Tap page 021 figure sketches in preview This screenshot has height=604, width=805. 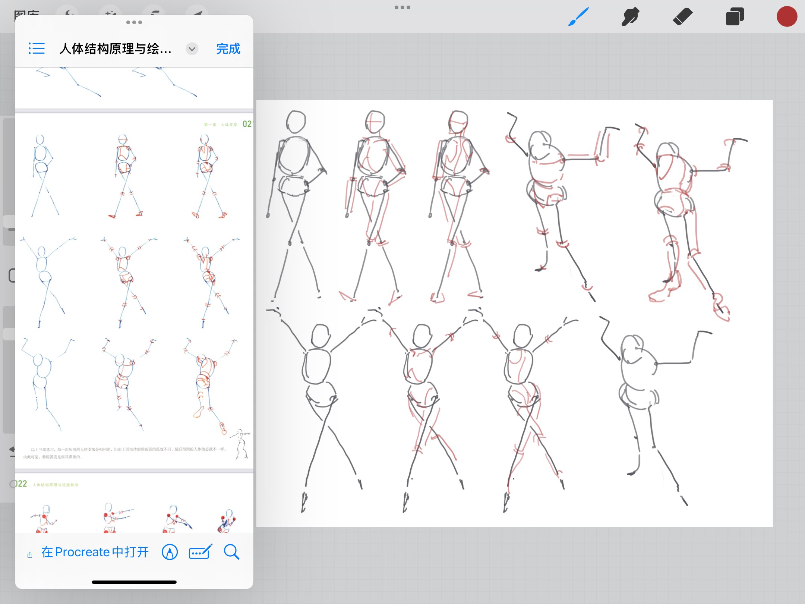(134, 291)
